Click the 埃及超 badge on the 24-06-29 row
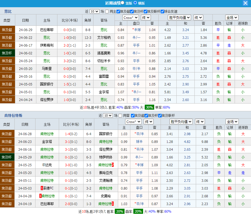251x214 pixels. (7, 30)
